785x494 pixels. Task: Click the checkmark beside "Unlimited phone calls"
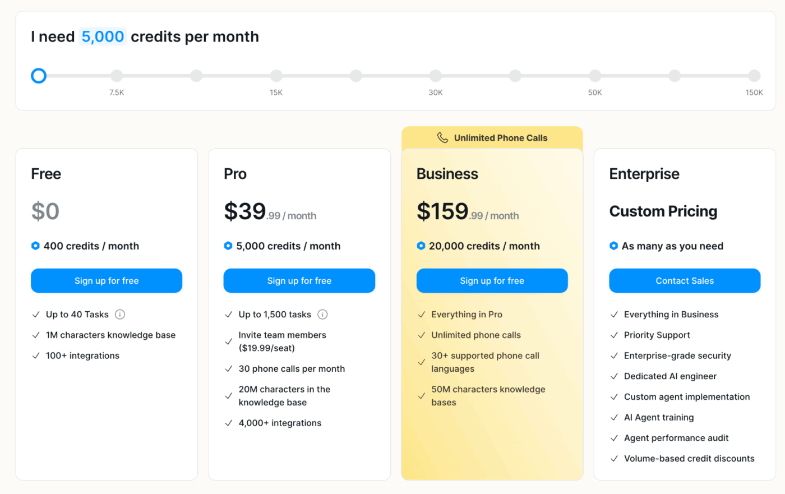coord(421,335)
